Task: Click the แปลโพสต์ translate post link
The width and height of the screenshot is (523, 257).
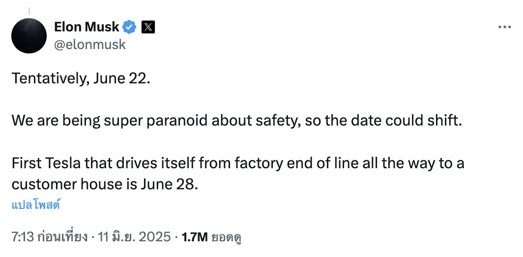Action: pos(35,205)
